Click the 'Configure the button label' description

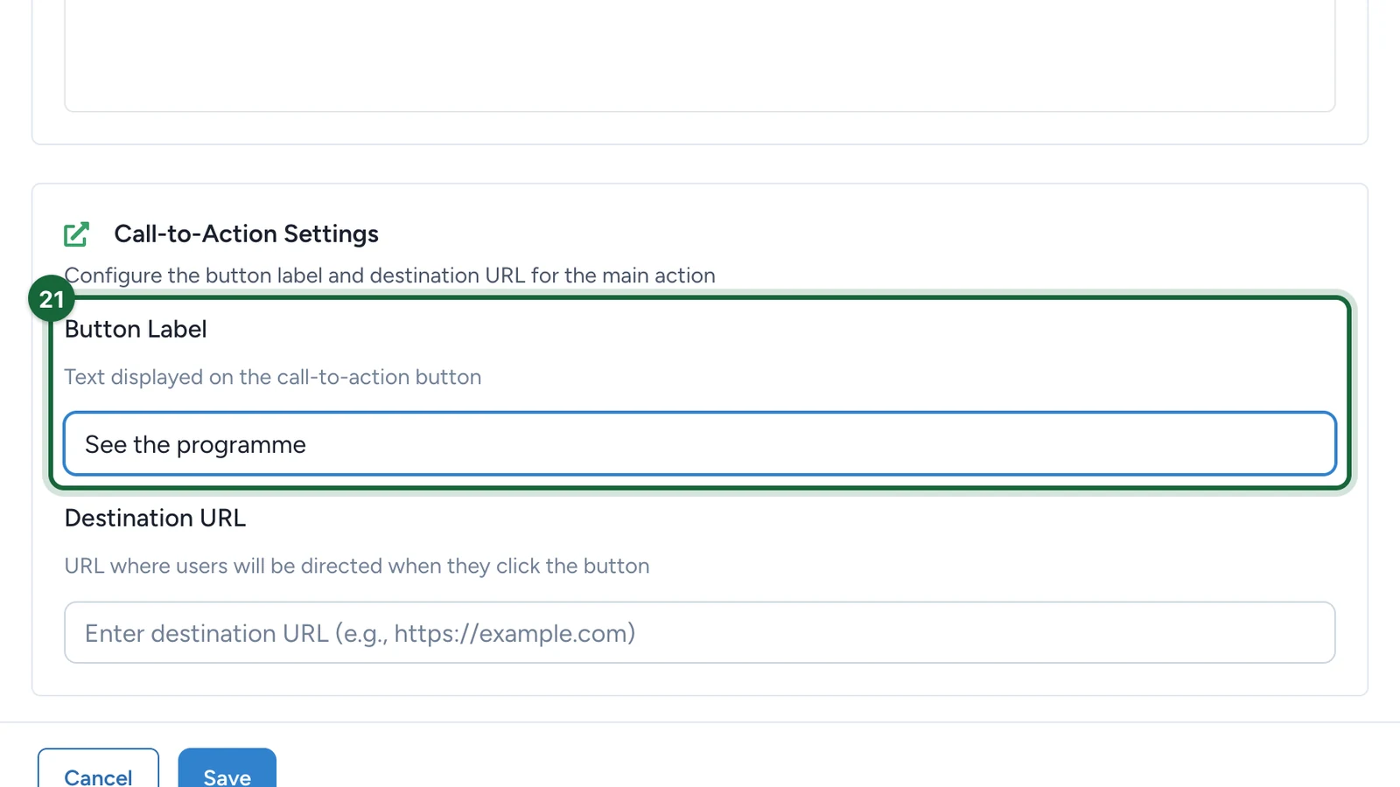389,275
